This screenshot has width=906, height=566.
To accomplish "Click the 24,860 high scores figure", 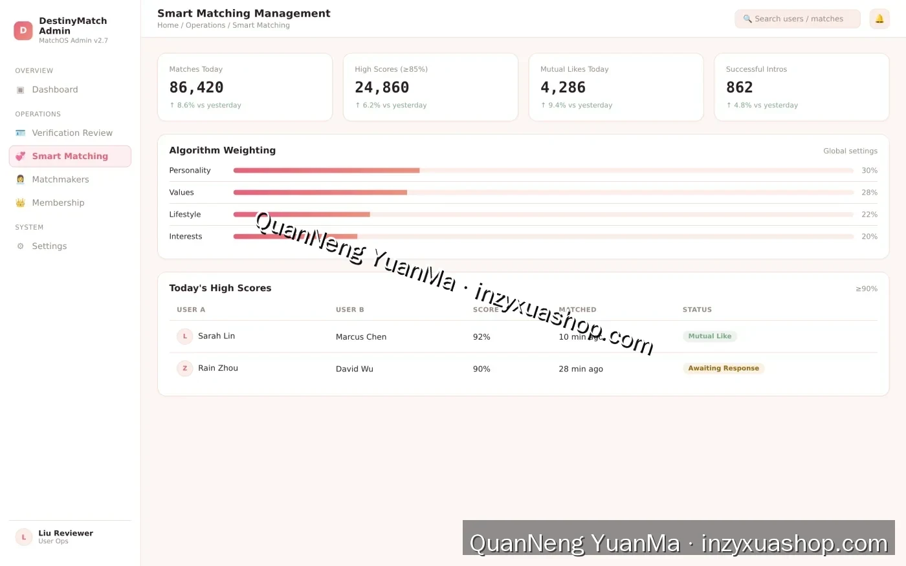I will [382, 87].
